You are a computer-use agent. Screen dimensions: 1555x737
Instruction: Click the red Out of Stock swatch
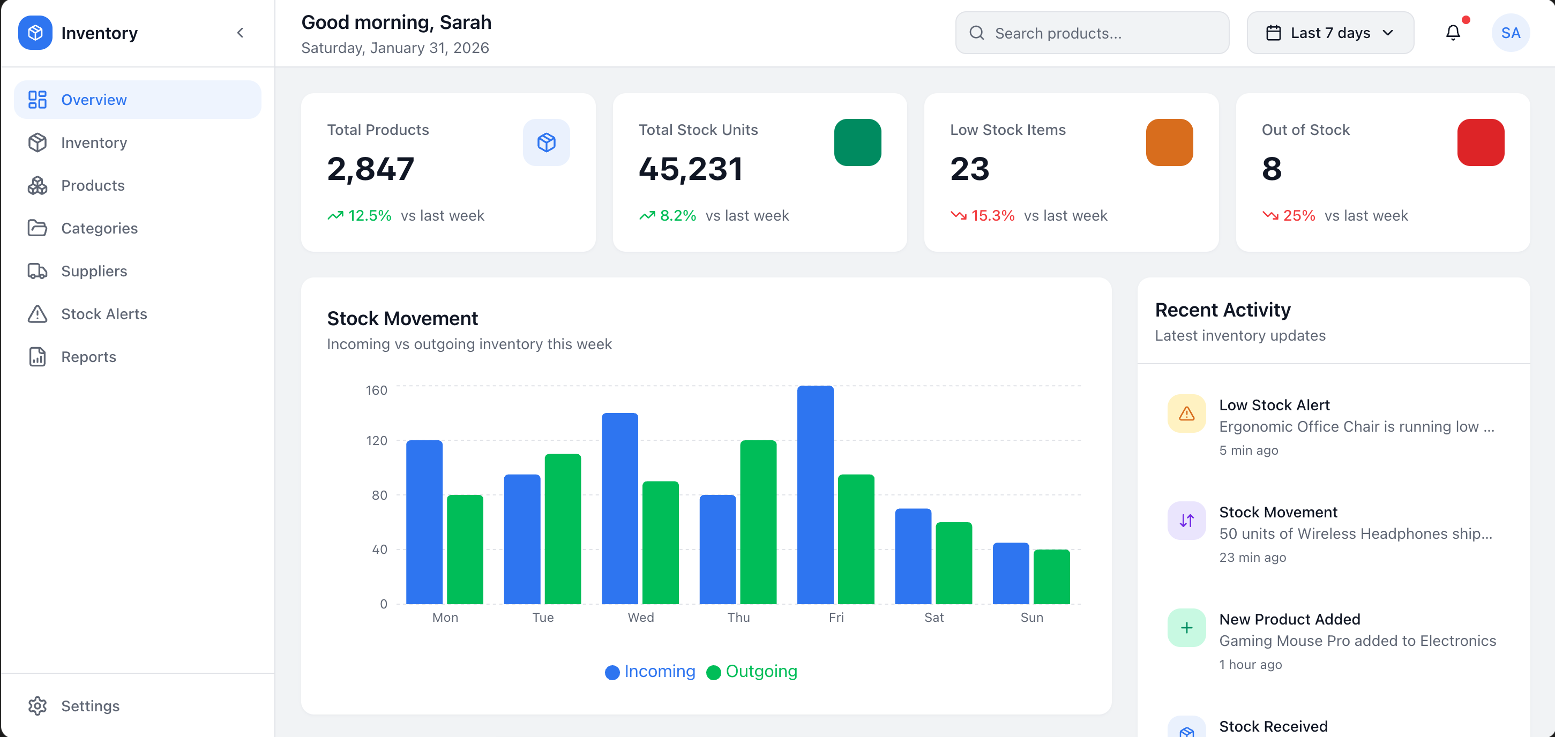pyautogui.click(x=1480, y=142)
